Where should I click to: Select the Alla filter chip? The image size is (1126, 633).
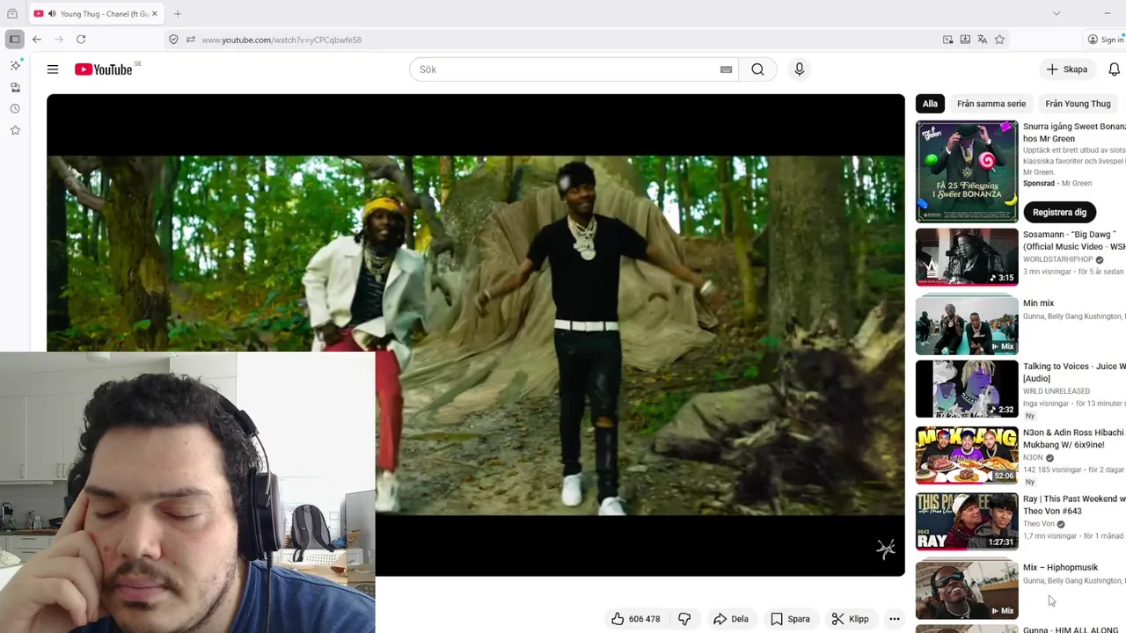tap(930, 104)
